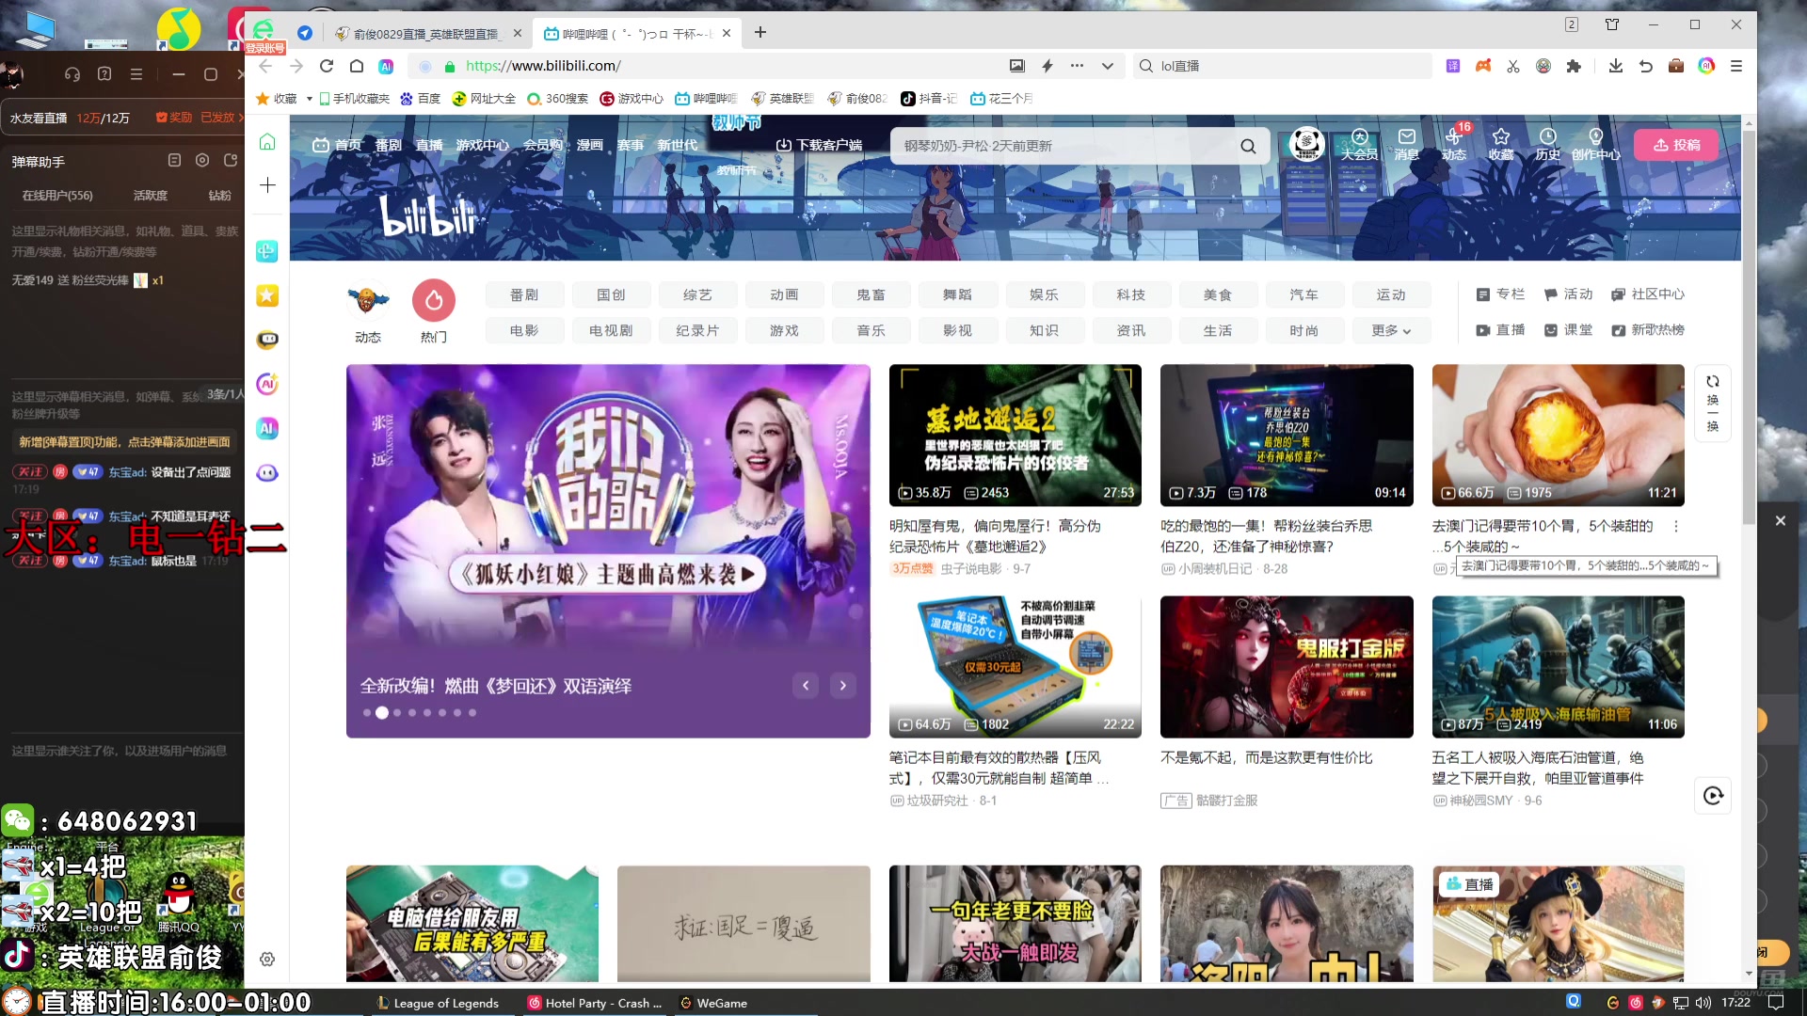
Task: Open 海底输油管 video thumbnail
Action: (x=1559, y=667)
